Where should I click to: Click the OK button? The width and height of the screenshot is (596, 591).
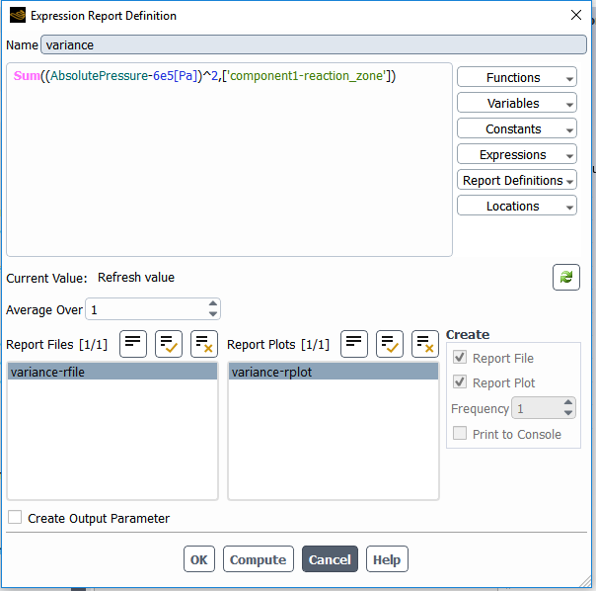pyautogui.click(x=199, y=559)
